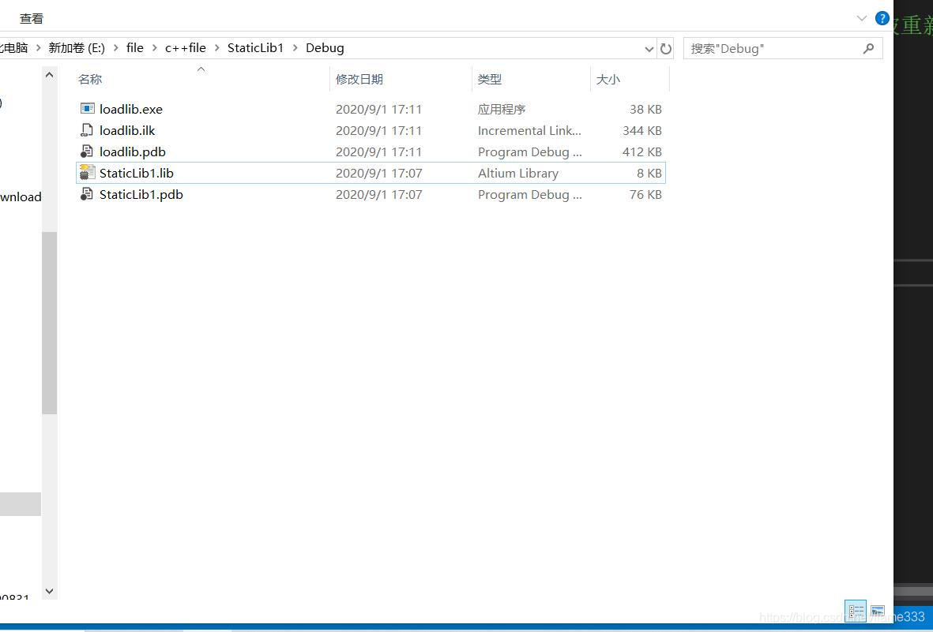Viewport: 933px width, 632px height.
Task: Switch to details view layout
Action: pos(856,611)
